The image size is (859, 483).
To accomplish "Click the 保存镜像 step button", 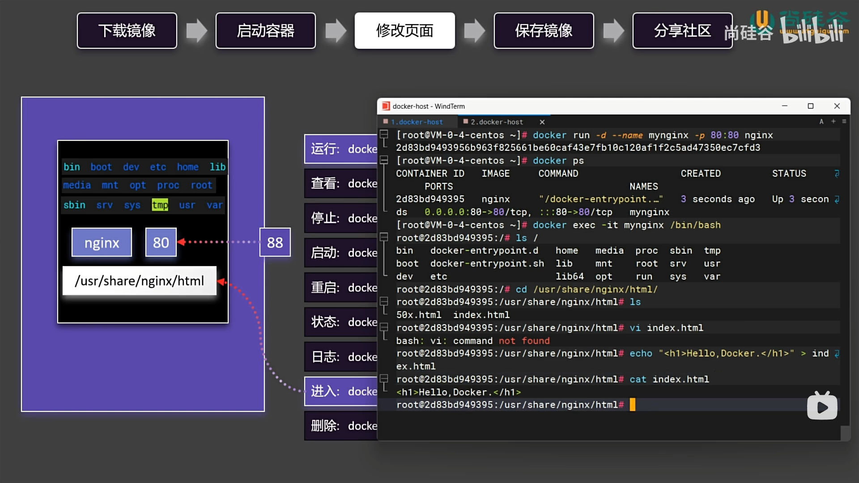I will [544, 30].
